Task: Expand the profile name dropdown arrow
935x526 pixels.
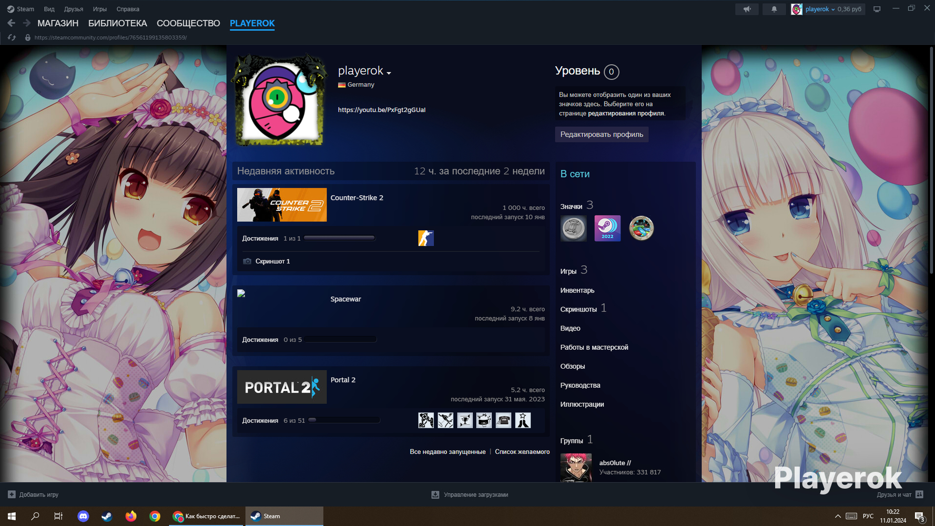Action: coord(389,73)
